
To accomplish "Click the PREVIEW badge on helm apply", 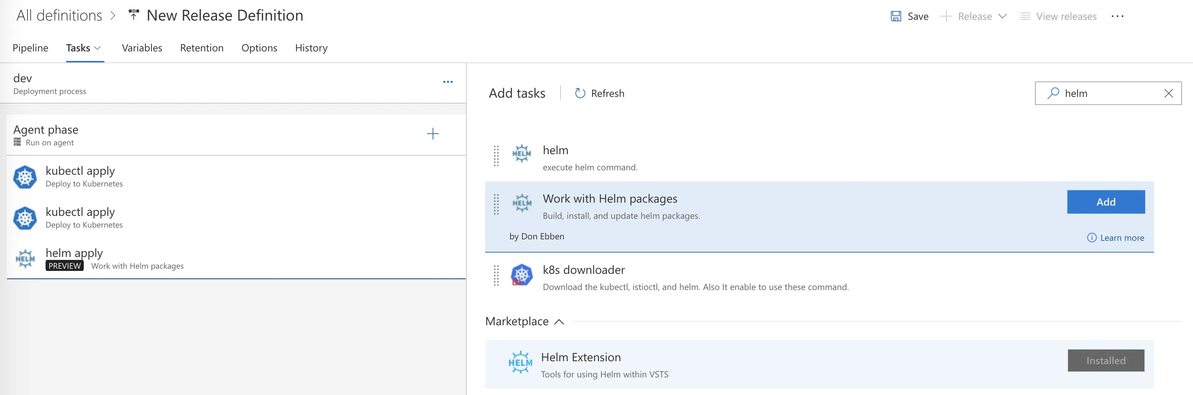I will [x=64, y=266].
